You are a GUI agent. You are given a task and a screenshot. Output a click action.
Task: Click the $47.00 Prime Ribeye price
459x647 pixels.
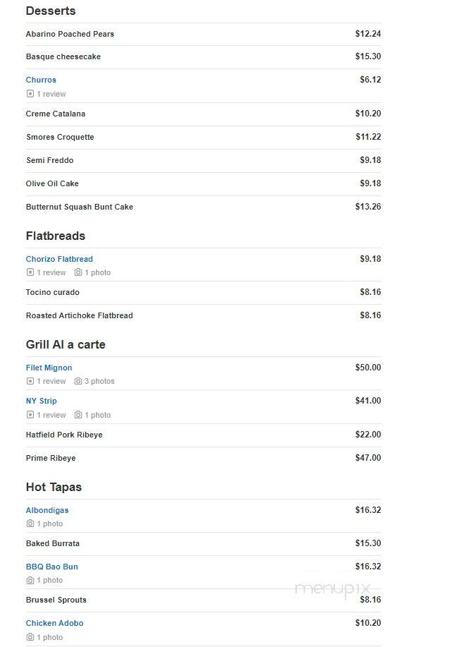[x=368, y=458]
